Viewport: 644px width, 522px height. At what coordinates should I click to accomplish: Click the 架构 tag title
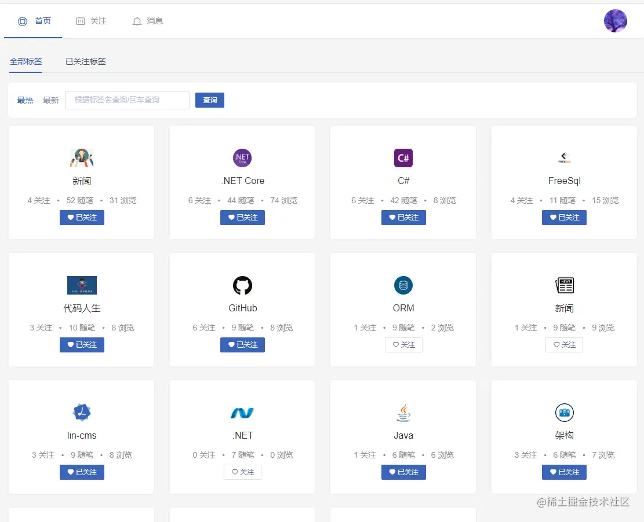click(x=565, y=435)
